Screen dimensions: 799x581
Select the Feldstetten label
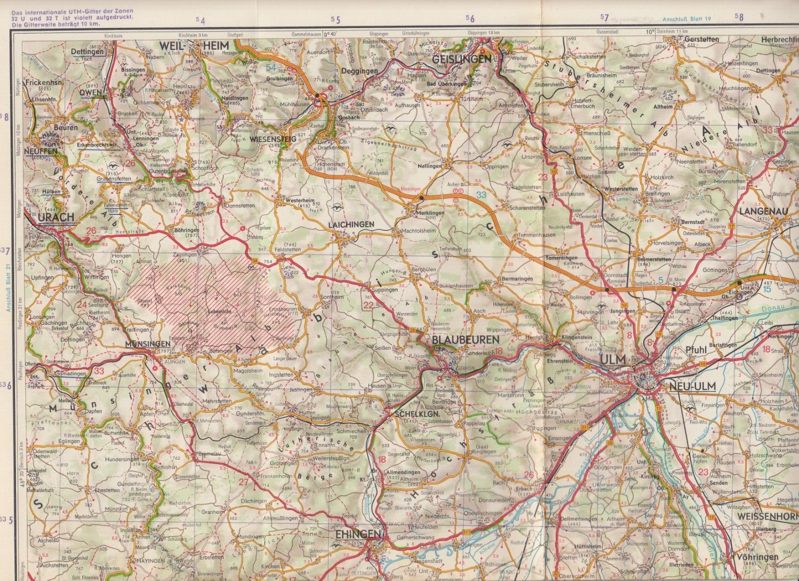pos(288,249)
